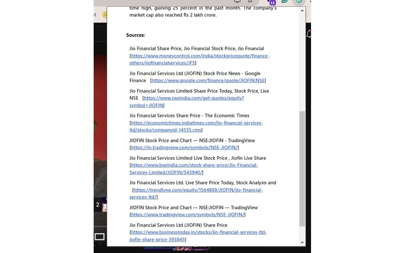Open the sad-face emoji bookmark

(x=104, y=15)
